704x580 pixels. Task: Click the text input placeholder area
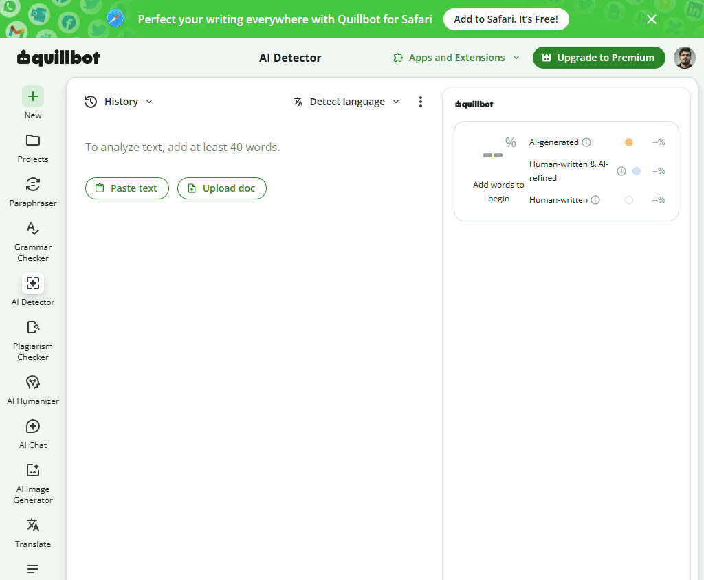pos(183,147)
